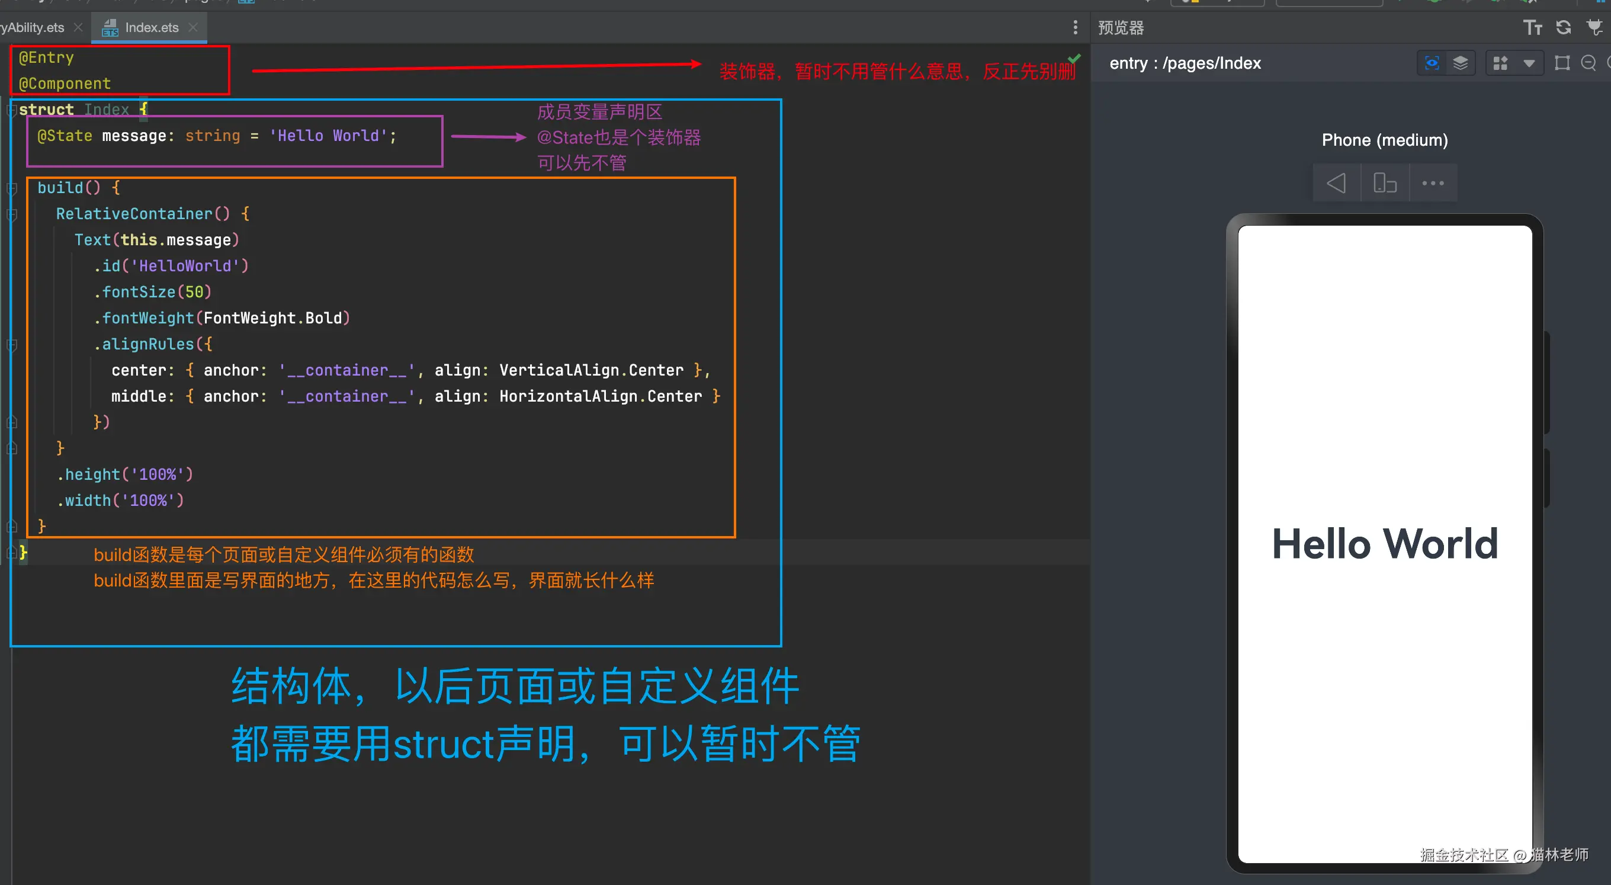Open editor options via three-dot menu
The image size is (1611, 885).
1075,27
